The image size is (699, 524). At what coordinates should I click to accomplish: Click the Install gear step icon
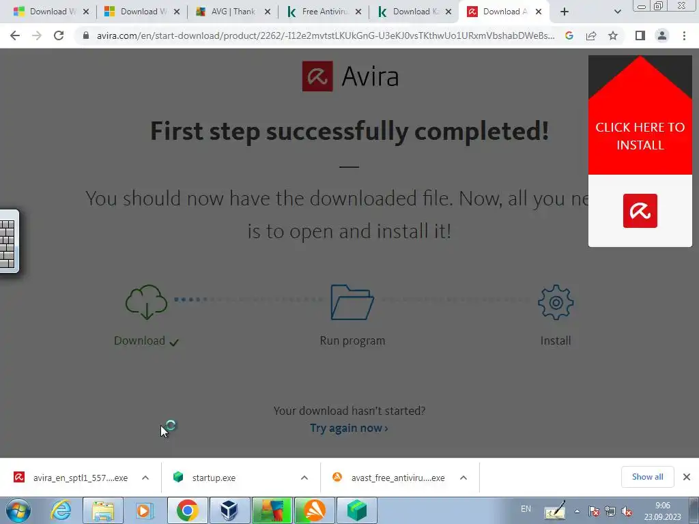pos(556,302)
